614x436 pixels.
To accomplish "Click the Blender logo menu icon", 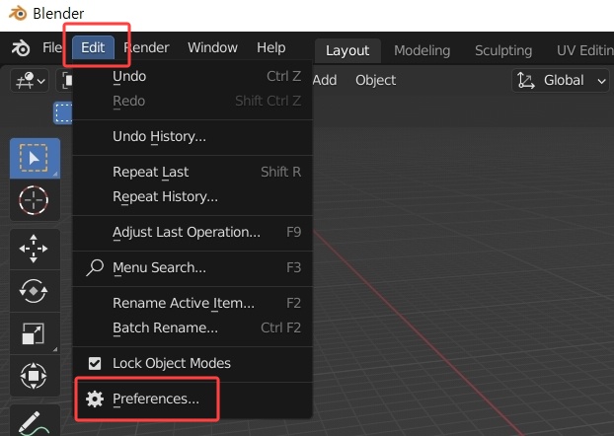I will [21, 48].
